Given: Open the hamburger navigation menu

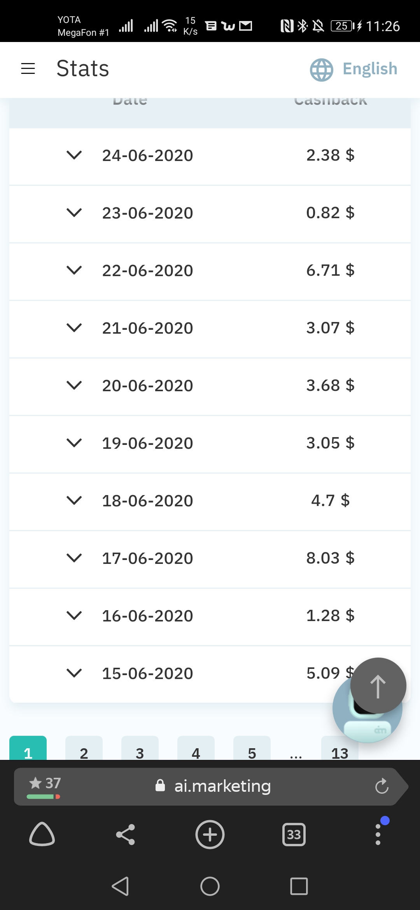Looking at the screenshot, I should pyautogui.click(x=28, y=69).
